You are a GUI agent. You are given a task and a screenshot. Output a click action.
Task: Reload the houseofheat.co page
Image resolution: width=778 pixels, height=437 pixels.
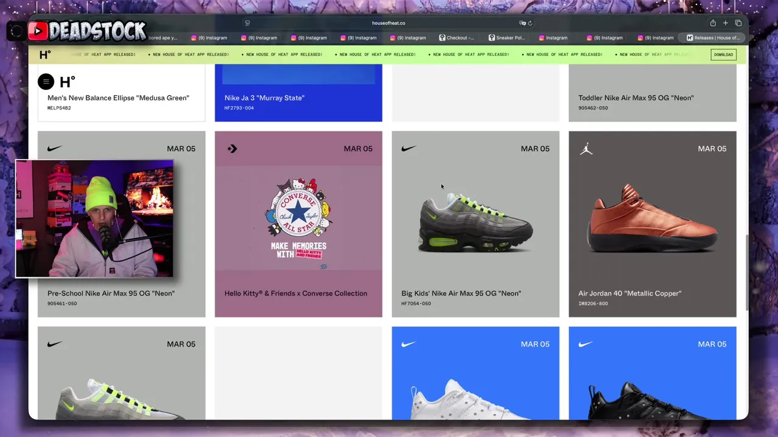[530, 23]
